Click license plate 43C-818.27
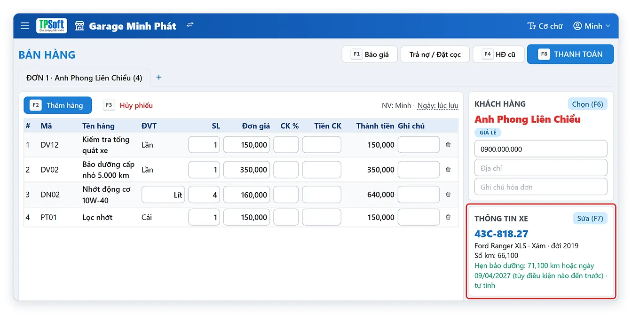Screen dimensions: 632x314 (x=501, y=234)
